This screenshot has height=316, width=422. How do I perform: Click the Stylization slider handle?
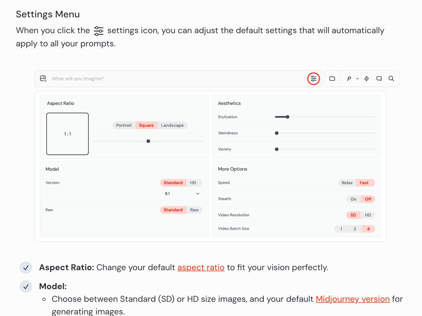tap(287, 117)
